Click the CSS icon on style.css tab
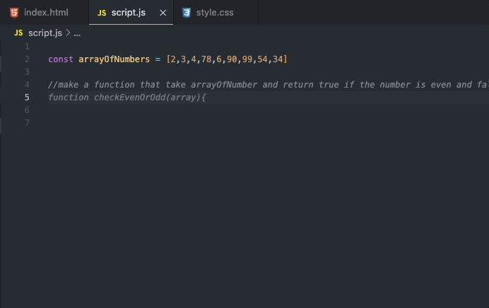The width and height of the screenshot is (489, 308). point(187,13)
